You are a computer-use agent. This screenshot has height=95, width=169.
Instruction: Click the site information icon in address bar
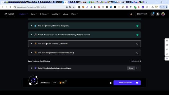tap(15, 7)
